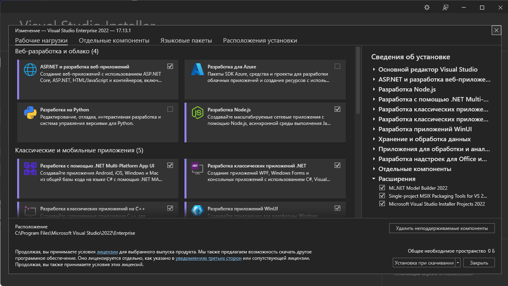
Task: Click the Azure development workload icon
Action: pos(198,70)
